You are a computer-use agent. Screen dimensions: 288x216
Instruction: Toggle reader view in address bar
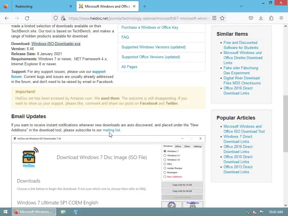[x=214, y=18]
